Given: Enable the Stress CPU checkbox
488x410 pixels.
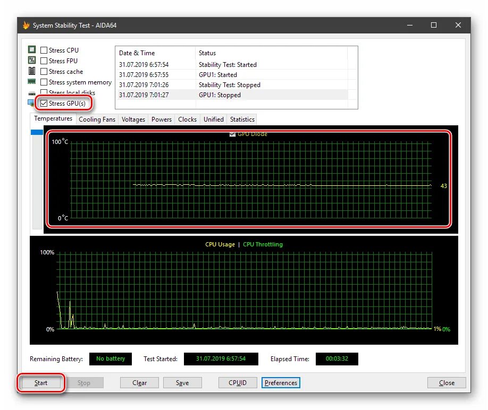Looking at the screenshot, I should [x=44, y=50].
